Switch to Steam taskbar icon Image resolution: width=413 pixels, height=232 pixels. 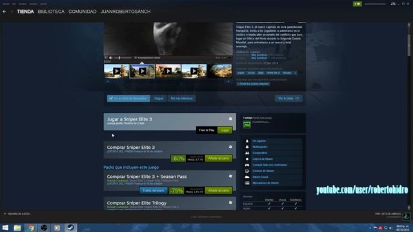pyautogui.click(x=70, y=227)
